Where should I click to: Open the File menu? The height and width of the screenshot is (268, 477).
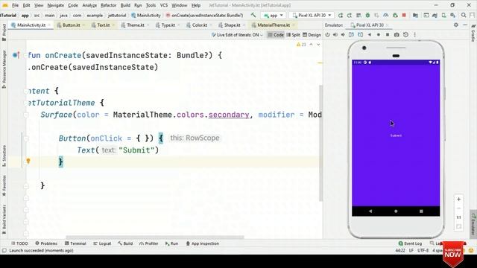15,5
